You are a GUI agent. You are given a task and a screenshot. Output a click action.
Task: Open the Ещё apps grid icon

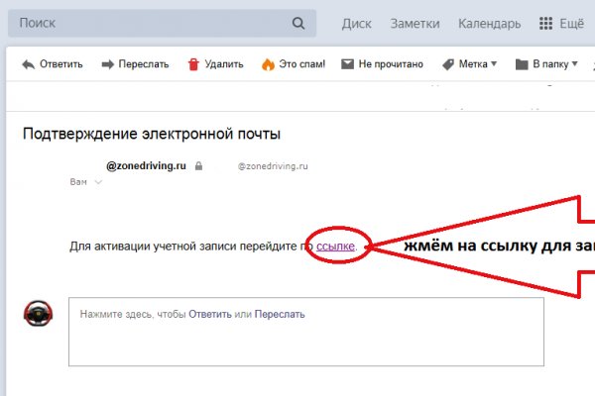[x=545, y=23]
